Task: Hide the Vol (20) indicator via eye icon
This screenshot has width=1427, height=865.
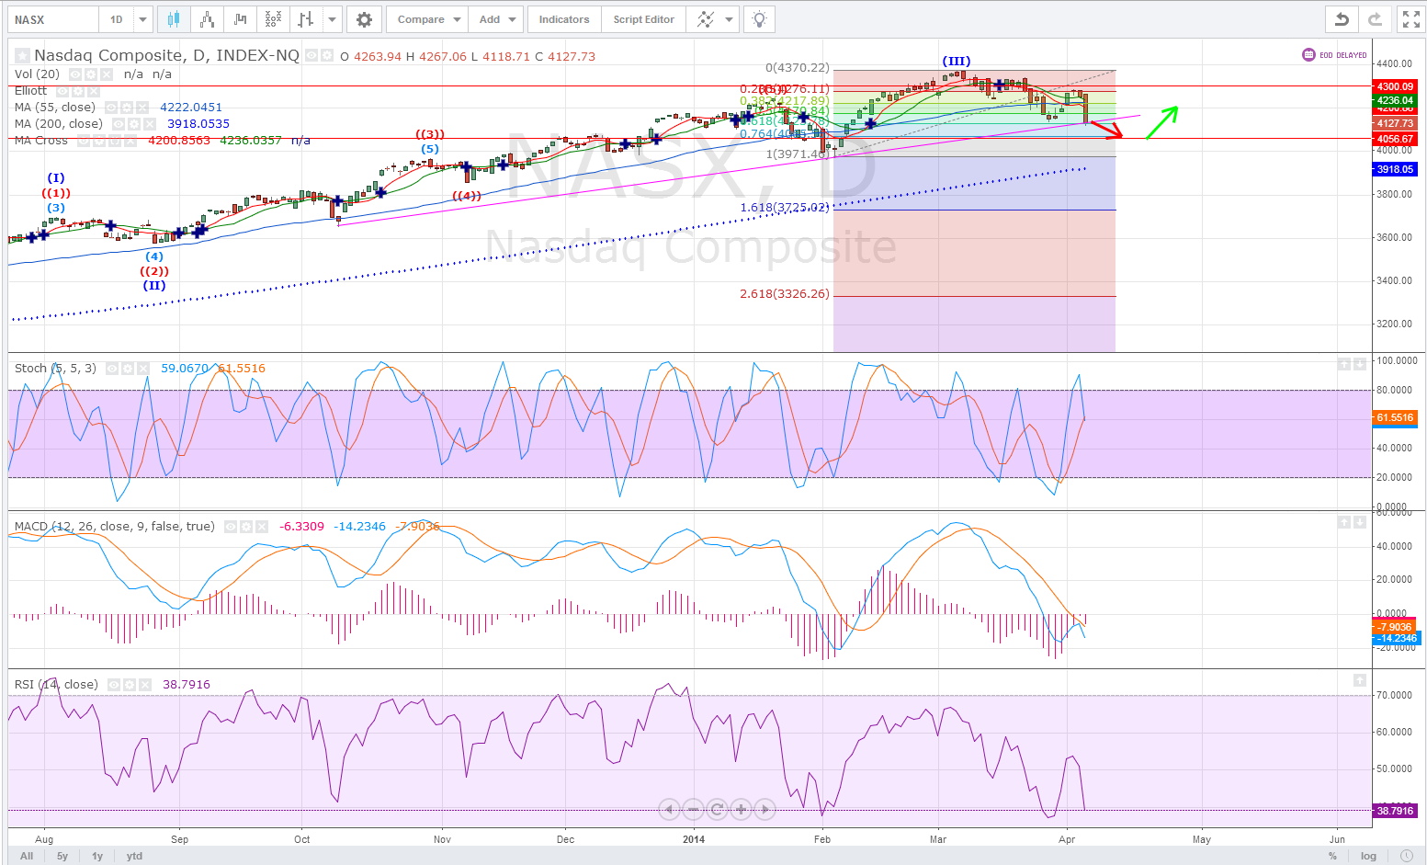Action: (x=75, y=74)
